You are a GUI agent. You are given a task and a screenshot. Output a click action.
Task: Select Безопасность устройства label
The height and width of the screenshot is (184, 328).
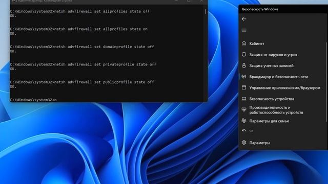pyautogui.click(x=272, y=99)
